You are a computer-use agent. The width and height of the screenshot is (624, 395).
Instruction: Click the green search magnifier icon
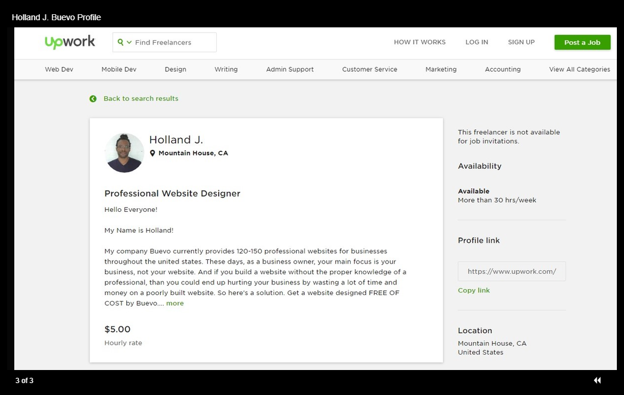point(120,42)
